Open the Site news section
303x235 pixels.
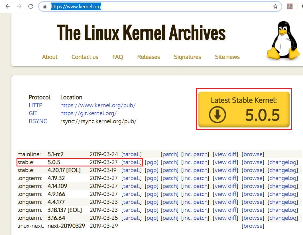coord(227,57)
